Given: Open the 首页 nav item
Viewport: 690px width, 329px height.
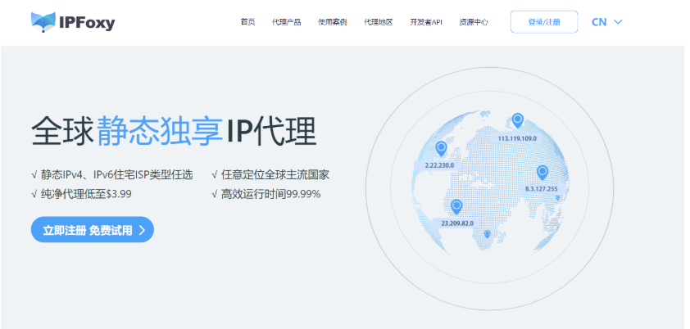Looking at the screenshot, I should click(247, 22).
